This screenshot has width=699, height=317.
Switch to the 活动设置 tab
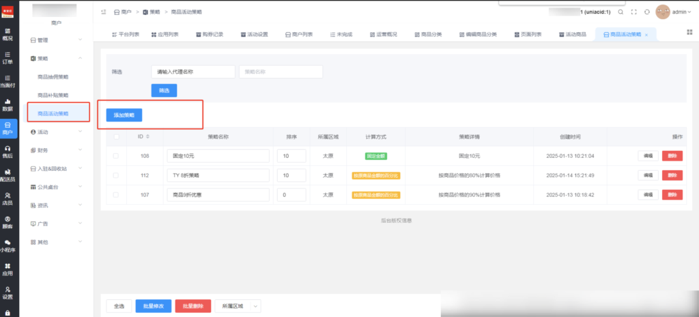click(x=254, y=34)
